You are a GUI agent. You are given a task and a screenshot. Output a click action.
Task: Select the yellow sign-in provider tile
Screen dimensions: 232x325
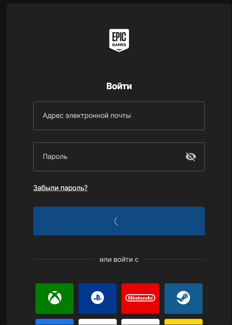tap(184, 323)
